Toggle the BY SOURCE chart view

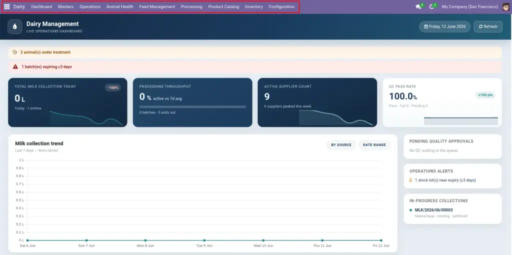click(x=341, y=145)
